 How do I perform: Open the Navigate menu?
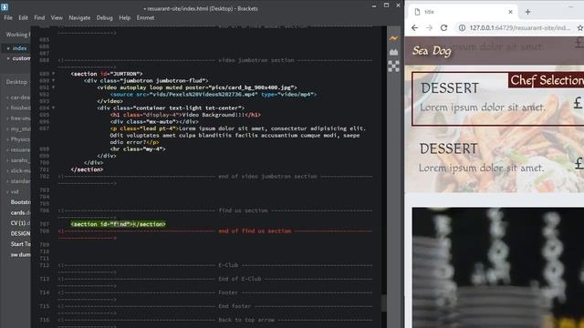tap(79, 18)
